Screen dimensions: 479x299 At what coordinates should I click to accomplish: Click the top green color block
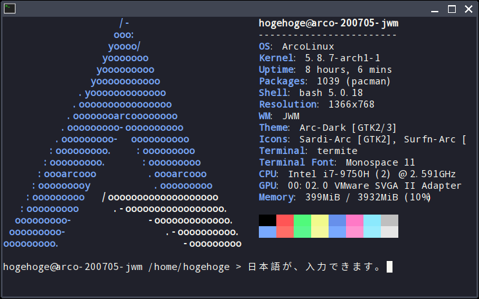[302, 220]
